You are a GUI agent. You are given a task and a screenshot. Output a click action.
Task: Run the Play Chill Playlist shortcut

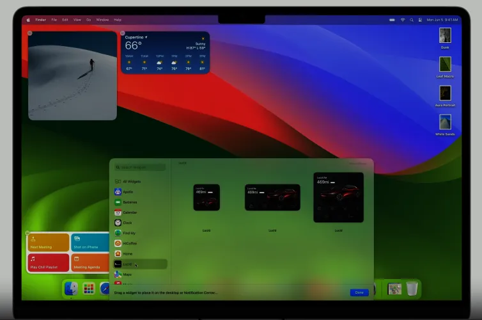coord(48,262)
